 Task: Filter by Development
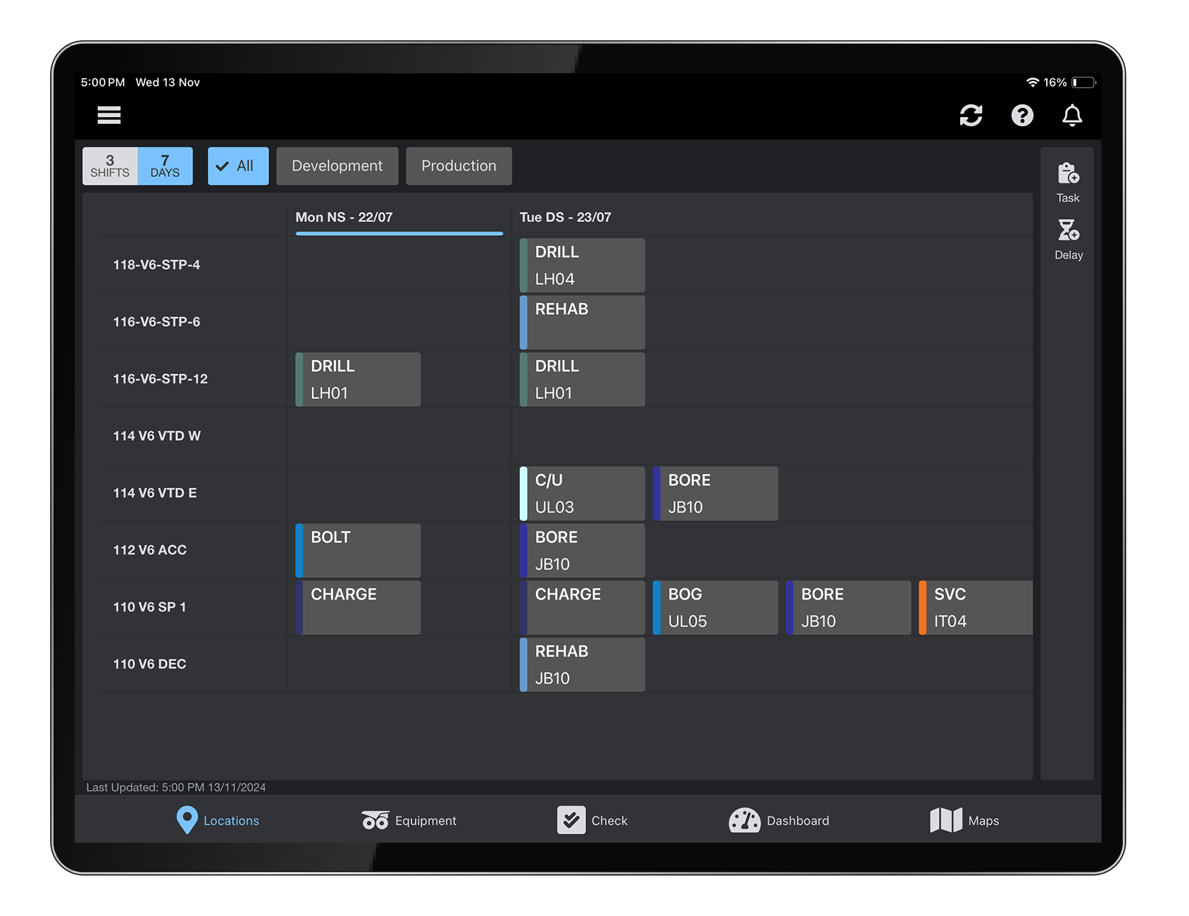coord(337,166)
